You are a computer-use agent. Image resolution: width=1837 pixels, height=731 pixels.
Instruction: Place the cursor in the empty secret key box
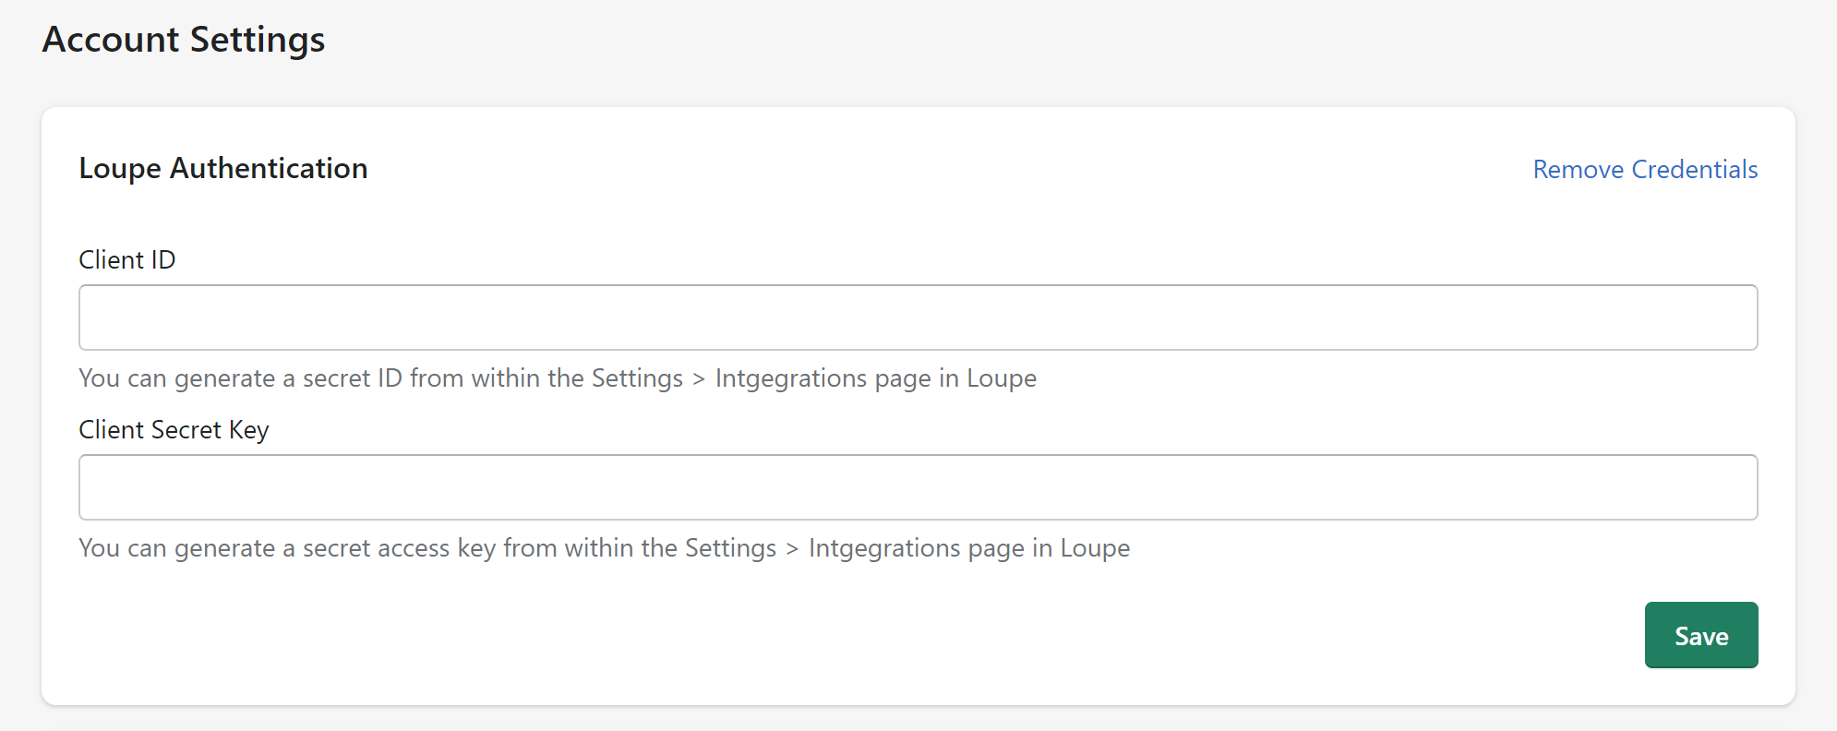tap(918, 487)
